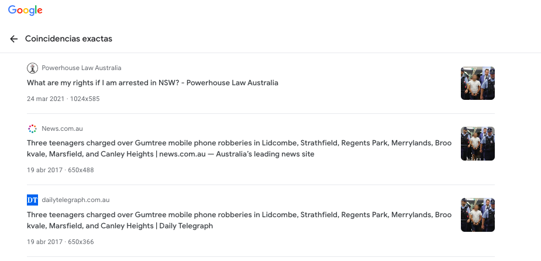
Task: Open the news.com.au Gumtree robberies article title
Action: [239, 148]
